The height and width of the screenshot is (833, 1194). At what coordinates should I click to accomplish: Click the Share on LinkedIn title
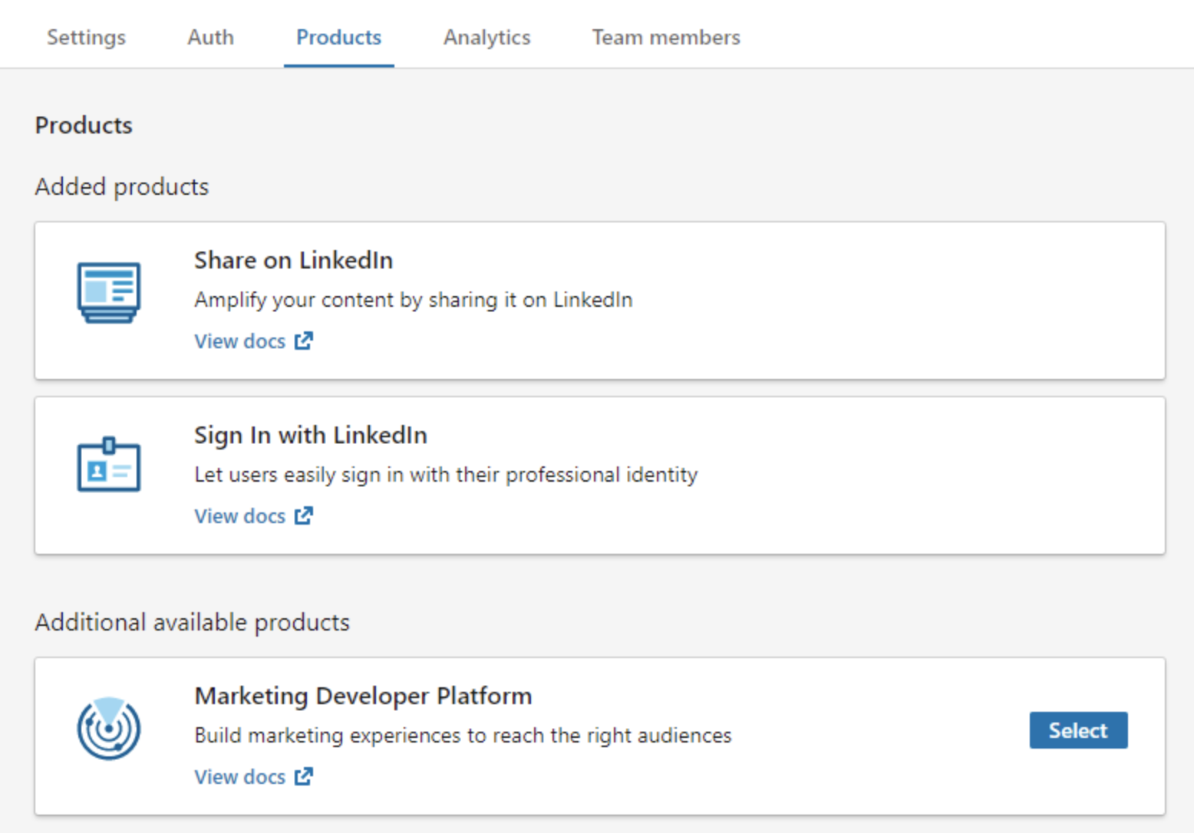[293, 261]
